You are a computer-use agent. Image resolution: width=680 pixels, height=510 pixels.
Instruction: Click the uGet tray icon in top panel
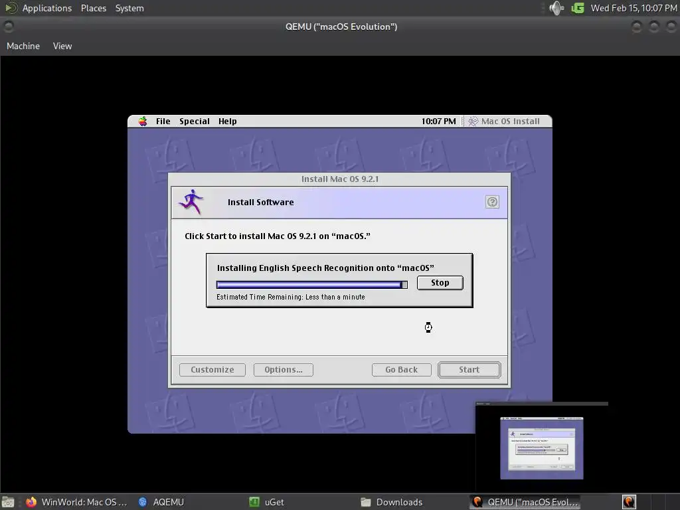[x=578, y=8]
